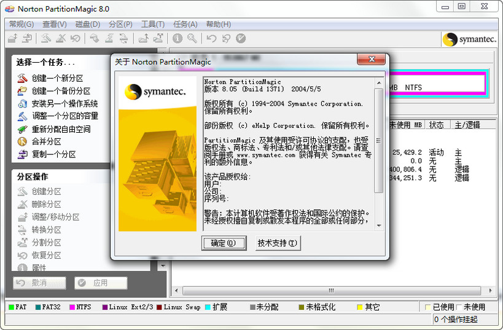Open the 工具(T) menu
The height and width of the screenshot is (330, 503).
152,24
